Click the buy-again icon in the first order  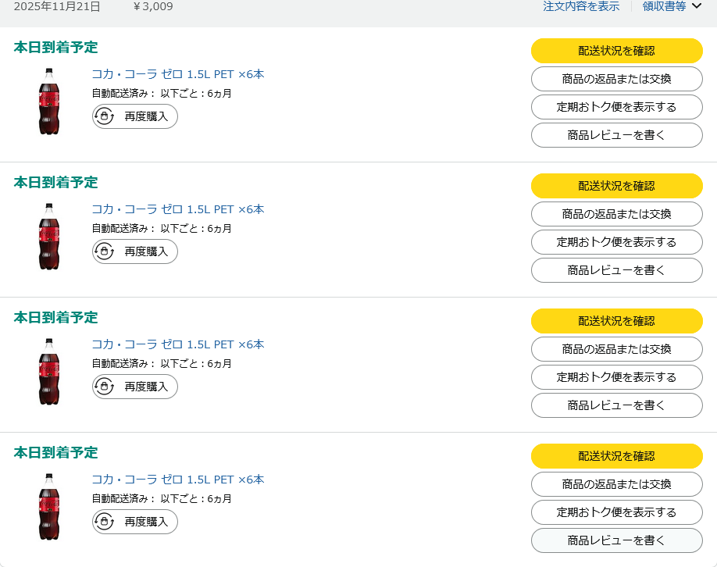point(104,116)
